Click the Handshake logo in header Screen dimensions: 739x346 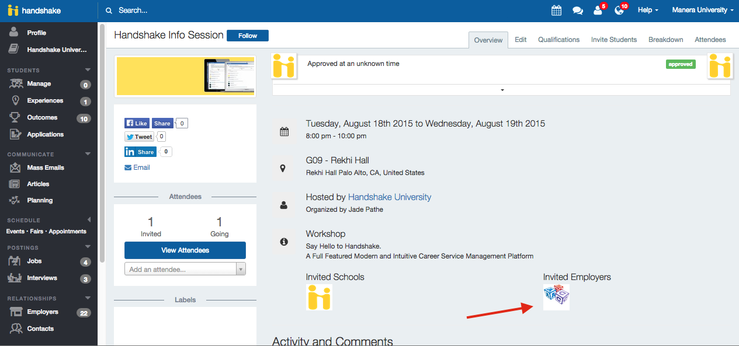pyautogui.click(x=34, y=11)
